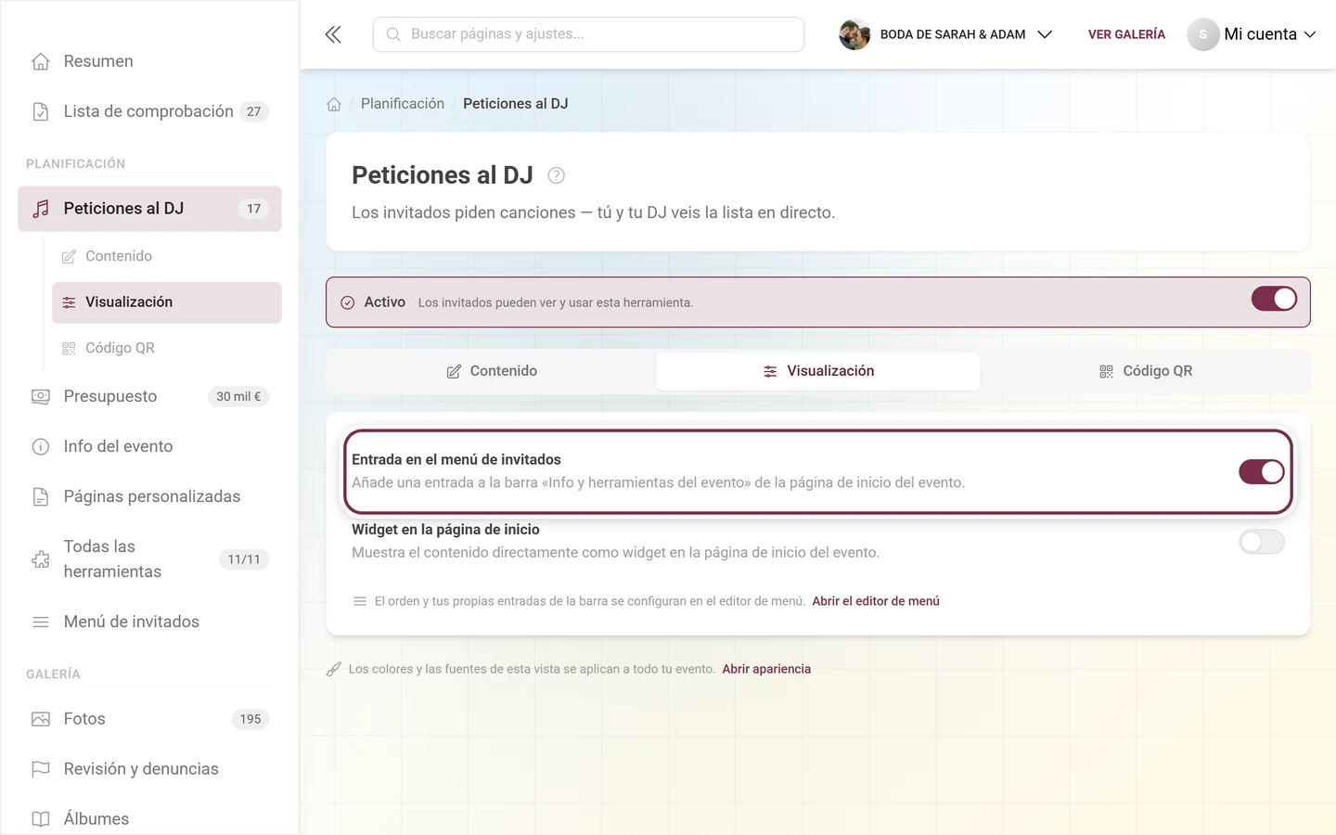Click the music note icon for Peticiones al DJ
The height and width of the screenshot is (835, 1336).
tap(41, 209)
